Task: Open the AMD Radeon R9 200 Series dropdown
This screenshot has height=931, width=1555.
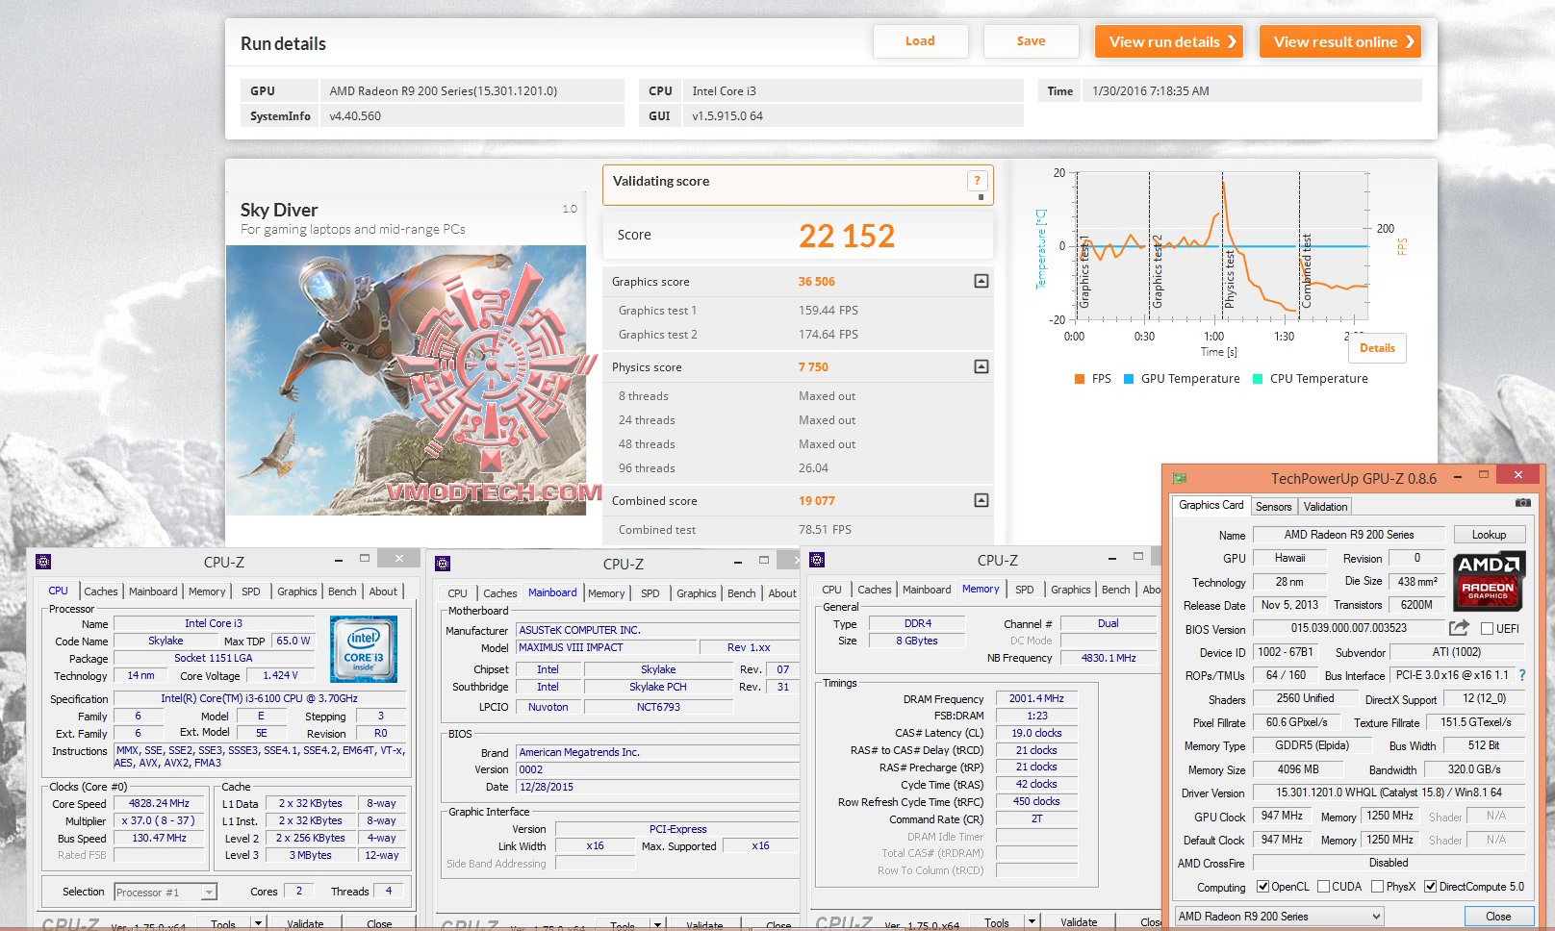Action: (x=1280, y=917)
